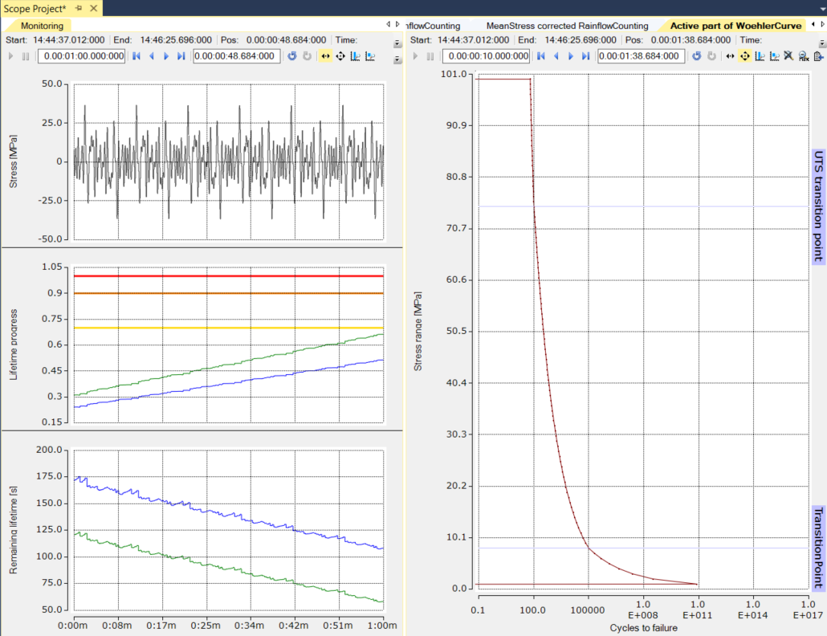Viewport: 827px width, 636px height.
Task: Click position field 0.00:01:38.684:000
Action: point(642,56)
